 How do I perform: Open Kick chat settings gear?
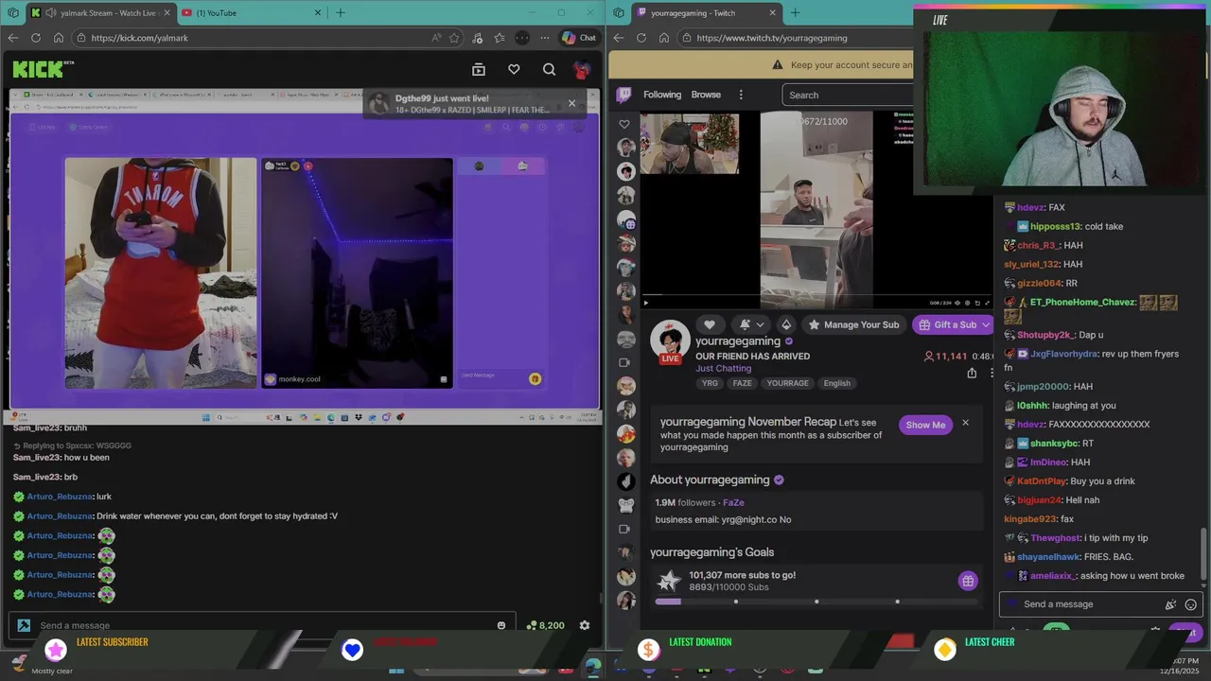[585, 625]
